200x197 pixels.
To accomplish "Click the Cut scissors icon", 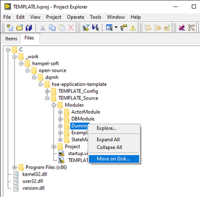I will pyautogui.click(x=42, y=28).
